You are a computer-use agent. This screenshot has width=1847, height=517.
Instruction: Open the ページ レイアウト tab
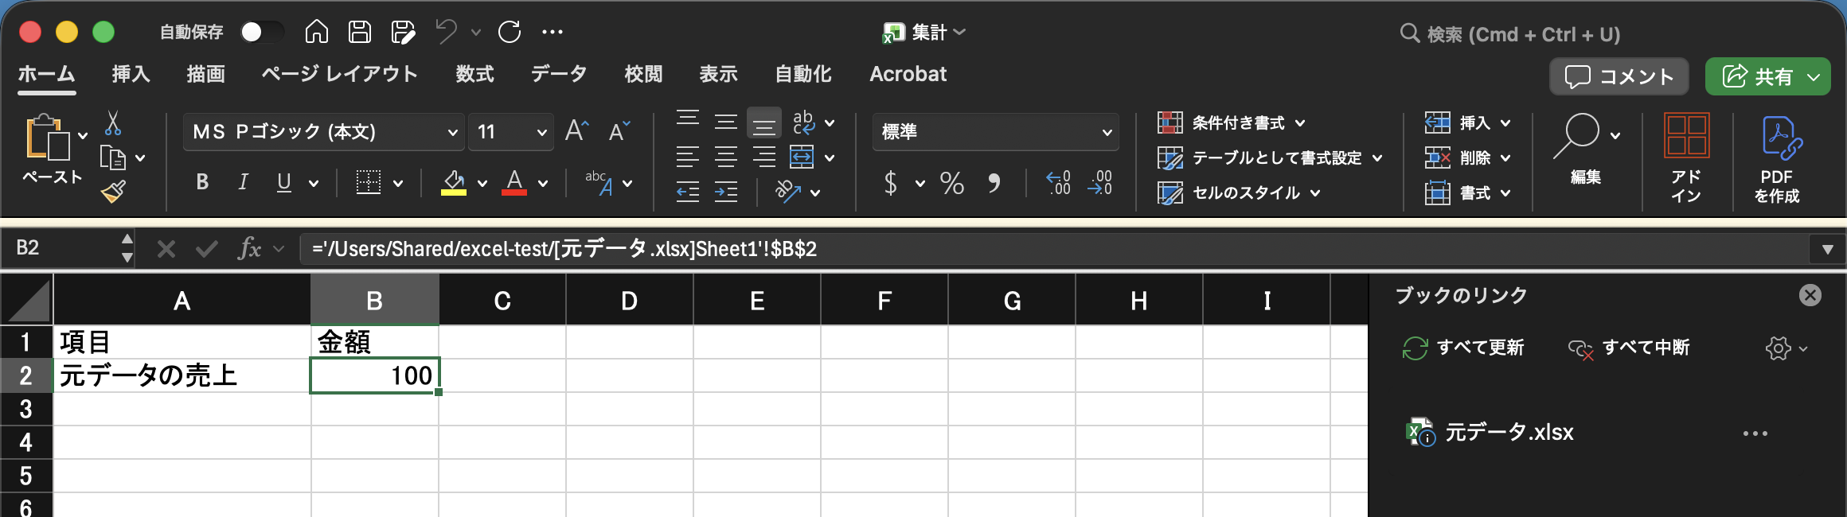pos(340,74)
